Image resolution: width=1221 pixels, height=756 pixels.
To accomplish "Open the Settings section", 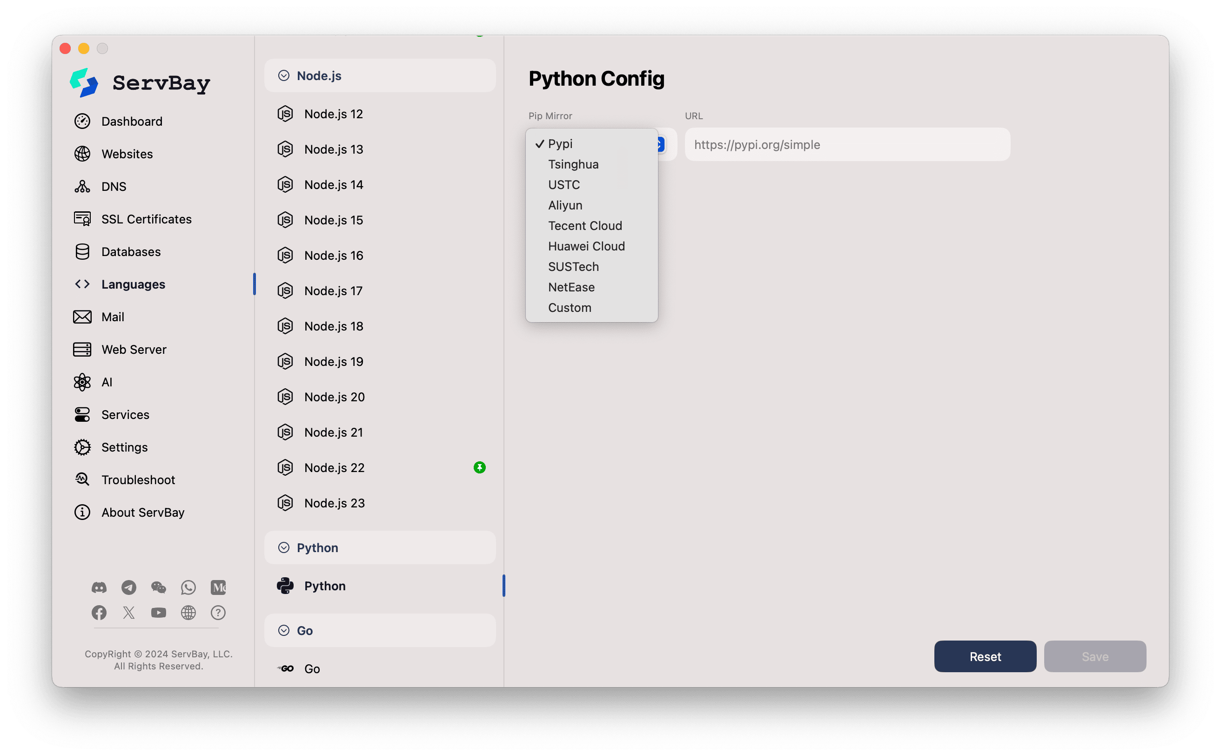I will [x=124, y=447].
